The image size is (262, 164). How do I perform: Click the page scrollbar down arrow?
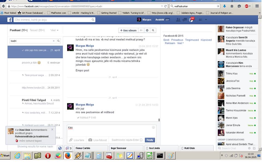coord(260,149)
